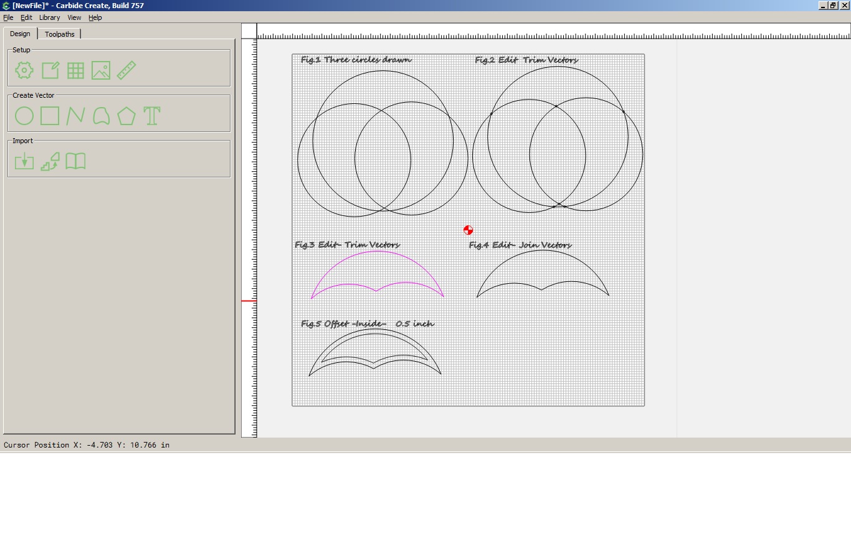Open Job Setup gear icon
This screenshot has width=851, height=549.
[x=24, y=70]
